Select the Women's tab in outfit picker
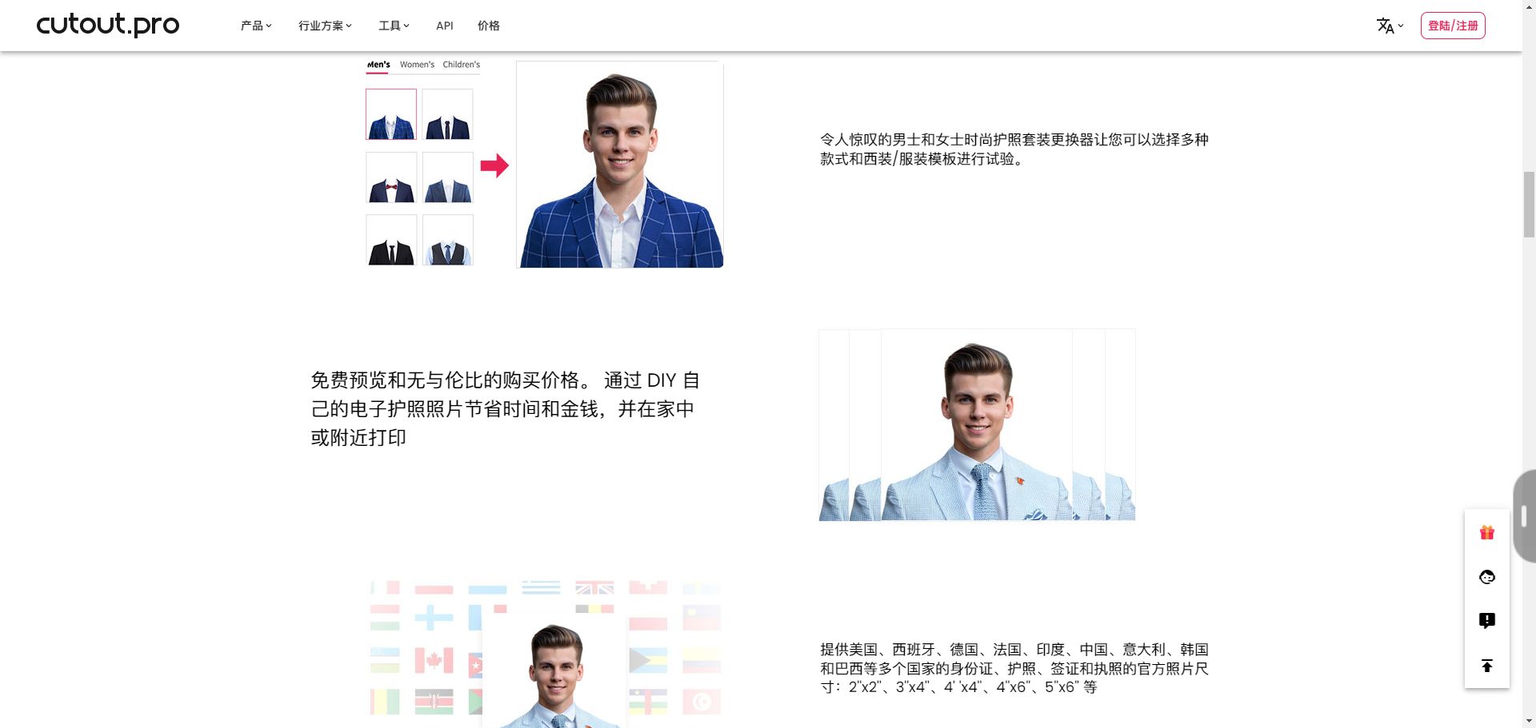The image size is (1536, 728). [x=417, y=65]
